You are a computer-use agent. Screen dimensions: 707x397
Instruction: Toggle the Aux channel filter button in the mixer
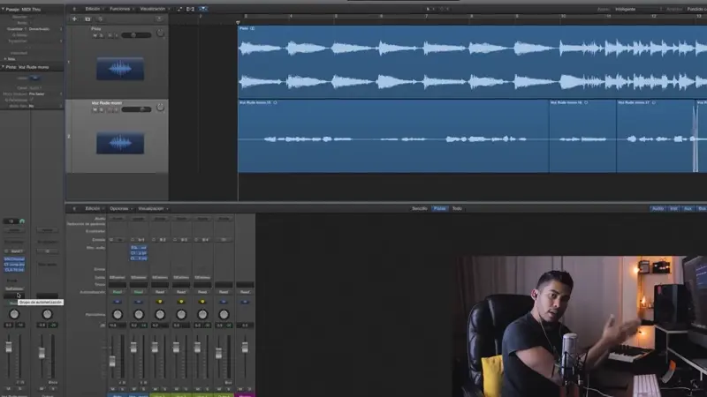[688, 208]
